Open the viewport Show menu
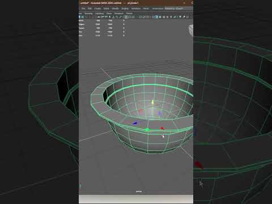272x204 pixels. coord(109,14)
